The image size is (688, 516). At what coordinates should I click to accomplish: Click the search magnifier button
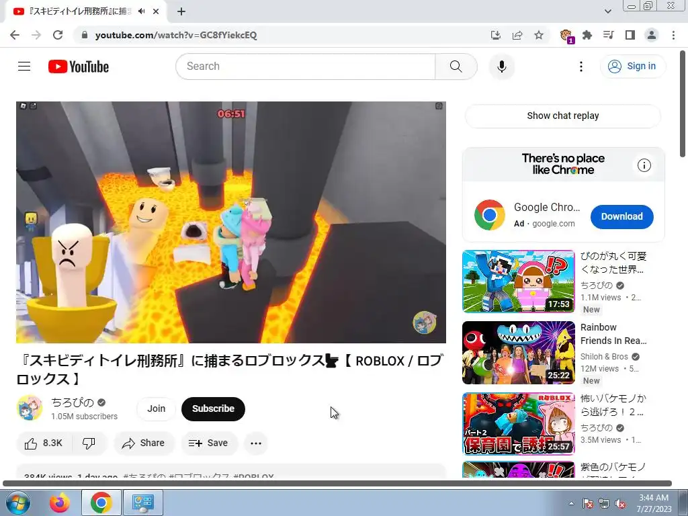click(x=456, y=67)
